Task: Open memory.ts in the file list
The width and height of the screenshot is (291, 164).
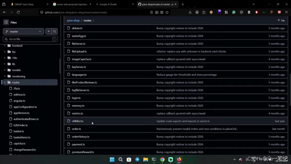Action: pos(78,106)
